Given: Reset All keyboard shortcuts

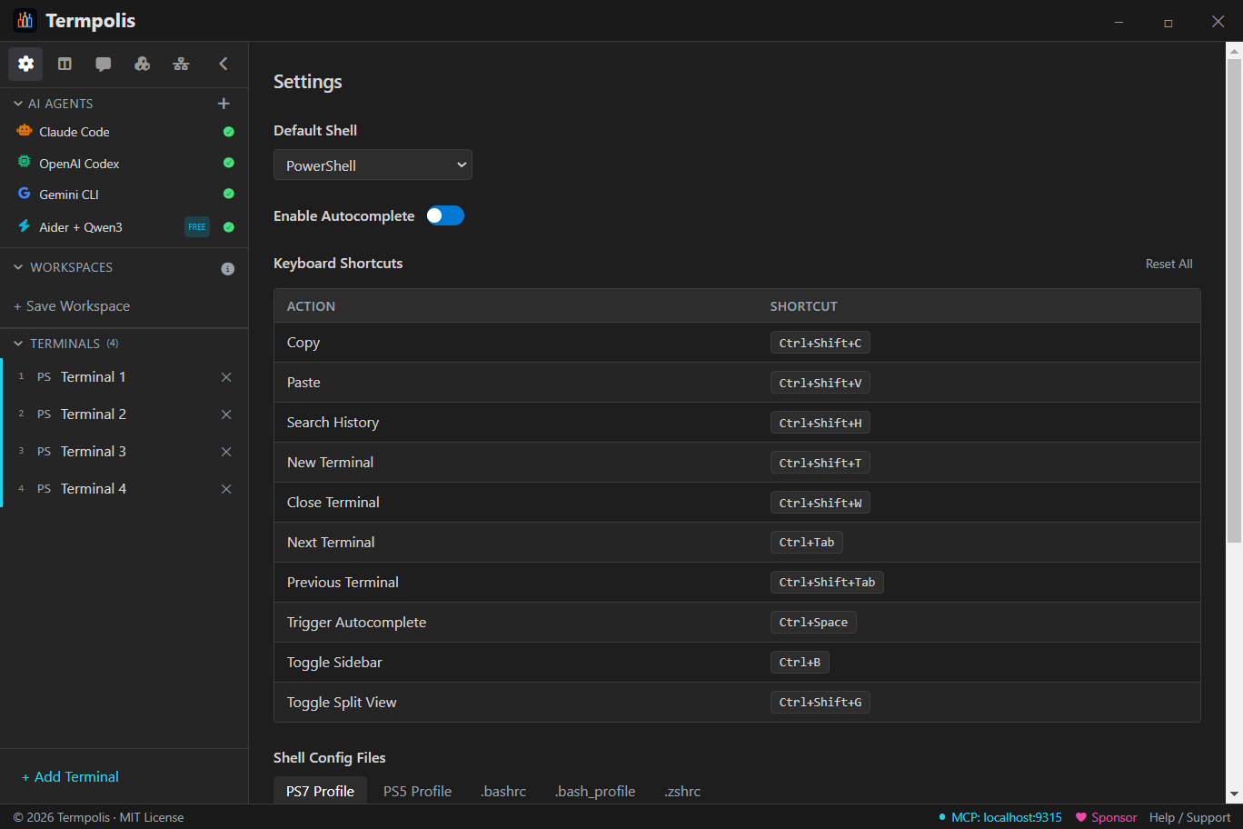Looking at the screenshot, I should 1168,264.
